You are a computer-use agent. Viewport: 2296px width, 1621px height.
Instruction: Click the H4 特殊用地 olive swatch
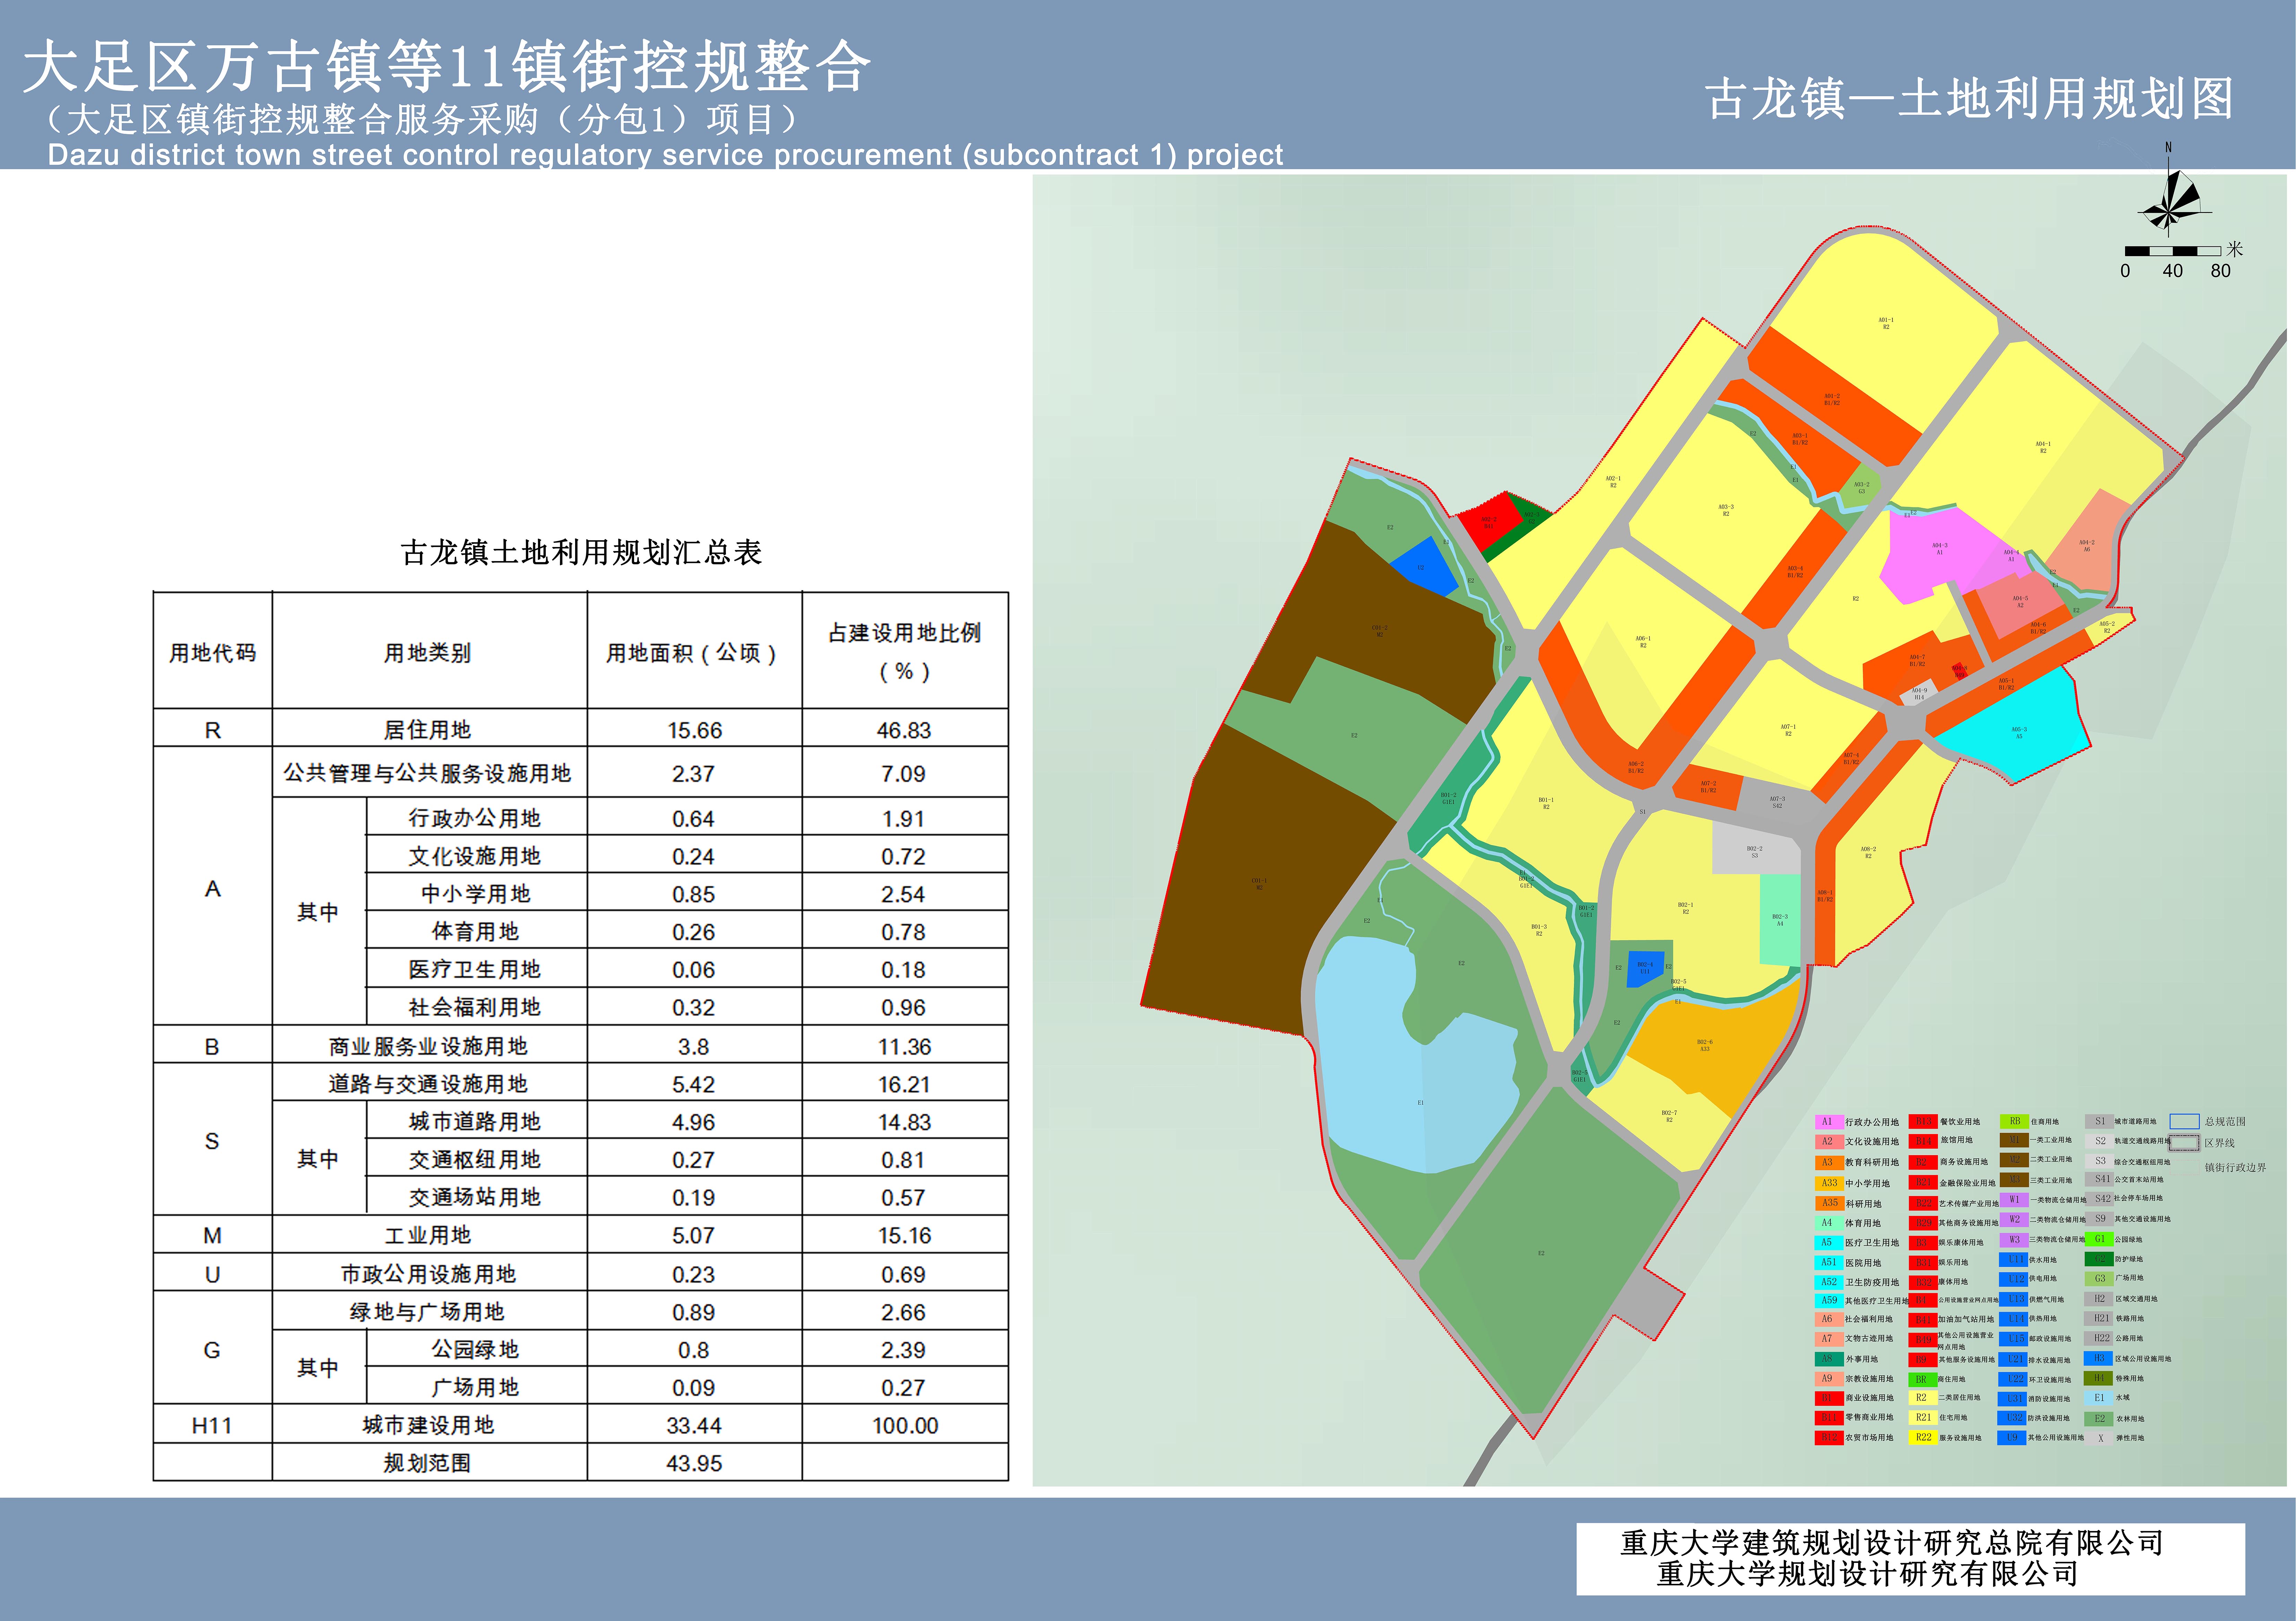[2098, 1378]
